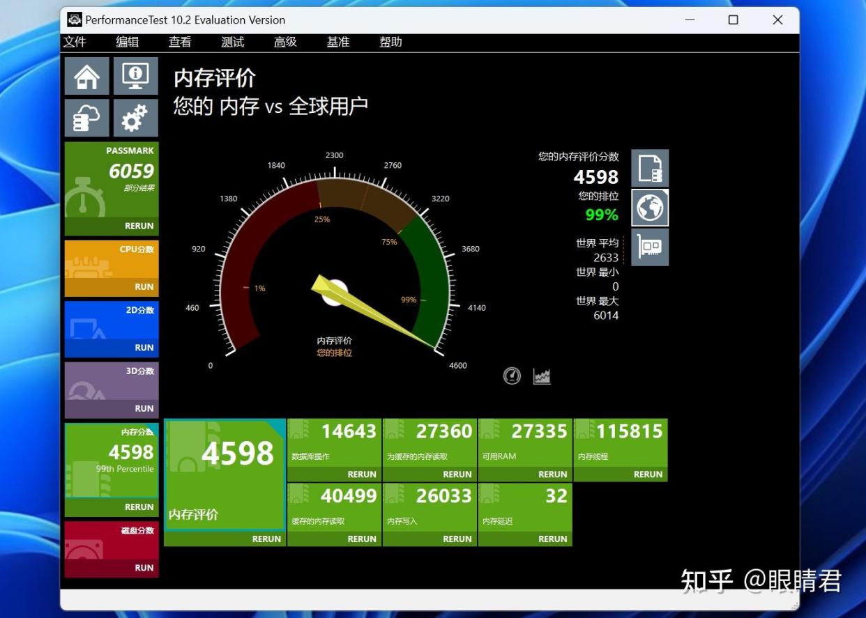Open the 查看 menu
This screenshot has height=618, width=866.
click(180, 42)
